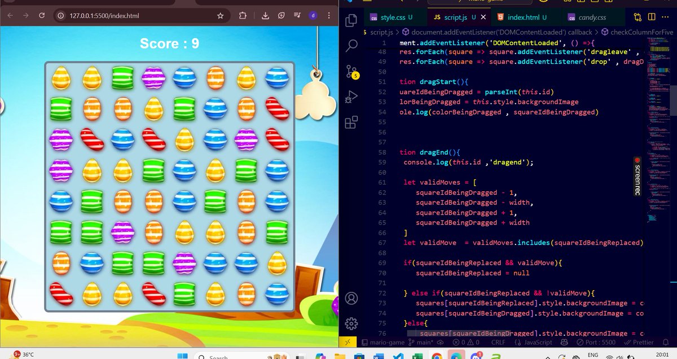Open the Manage gear in activity bar
This screenshot has height=359, width=677.
click(351, 323)
